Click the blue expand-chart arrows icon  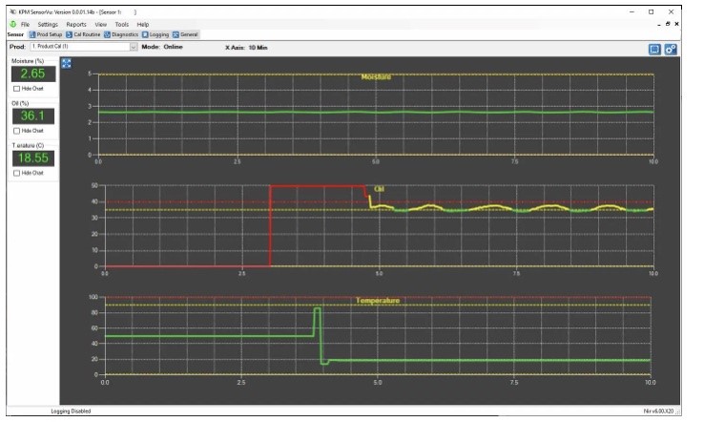66,63
